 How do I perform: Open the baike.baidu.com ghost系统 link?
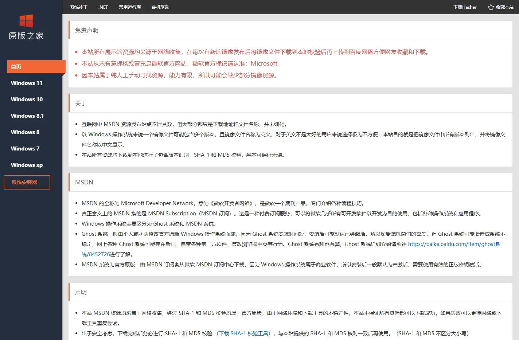(x=454, y=244)
